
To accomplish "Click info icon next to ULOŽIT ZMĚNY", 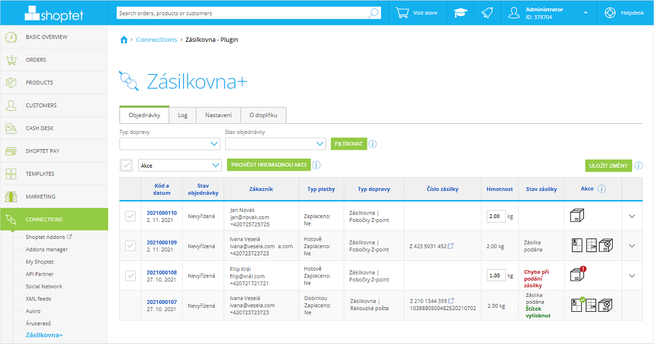I will coord(639,166).
